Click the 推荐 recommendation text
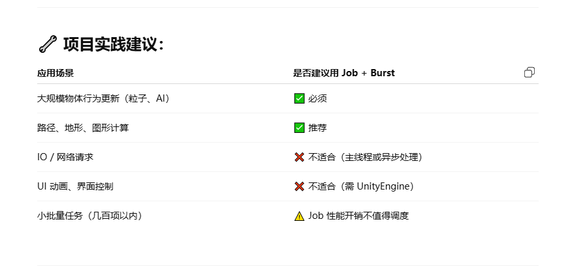The width and height of the screenshot is (570, 271). coord(317,128)
